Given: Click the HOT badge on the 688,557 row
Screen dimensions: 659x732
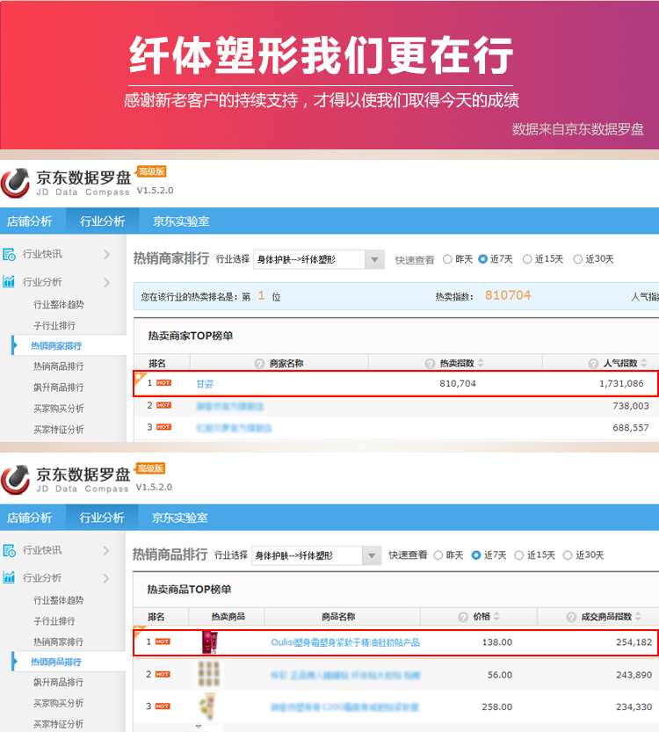Looking at the screenshot, I should (163, 427).
